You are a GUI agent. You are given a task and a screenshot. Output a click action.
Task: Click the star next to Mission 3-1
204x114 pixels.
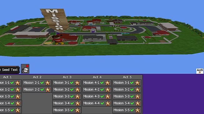(77, 83)
